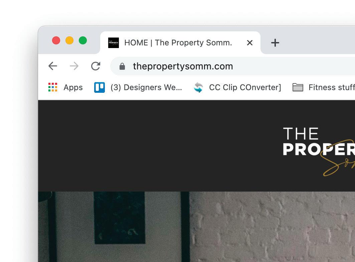Click the forward navigation arrow
355x262 pixels.
pyautogui.click(x=74, y=66)
